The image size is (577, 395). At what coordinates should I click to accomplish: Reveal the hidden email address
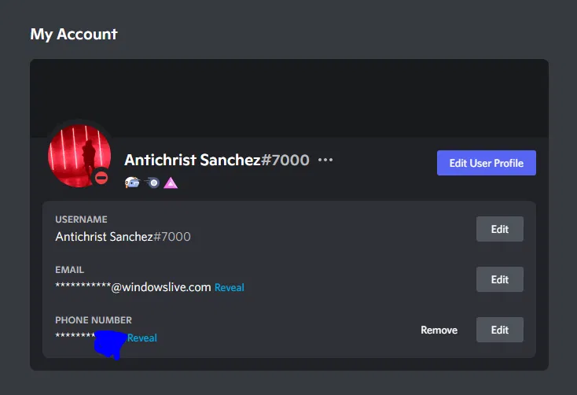click(x=230, y=287)
